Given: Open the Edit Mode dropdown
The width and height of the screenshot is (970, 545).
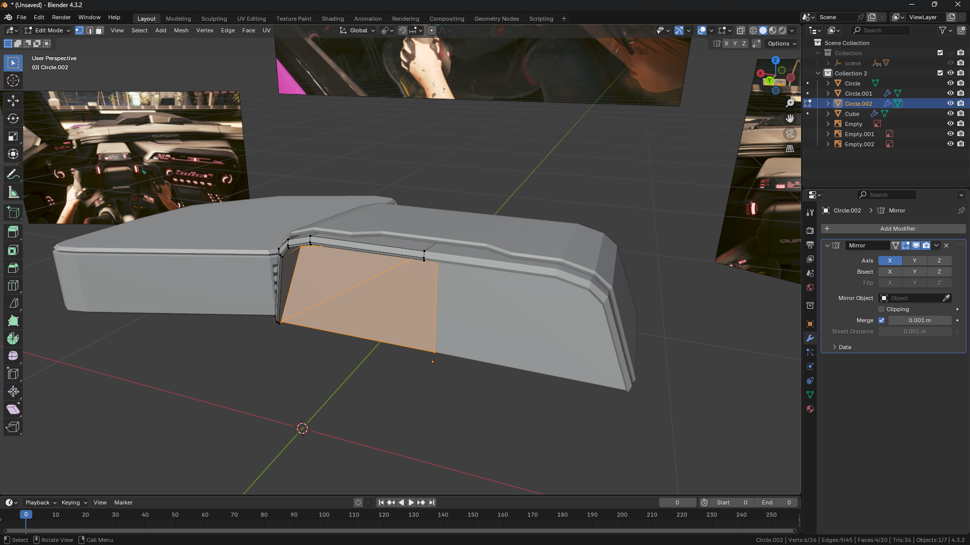Looking at the screenshot, I should point(48,30).
